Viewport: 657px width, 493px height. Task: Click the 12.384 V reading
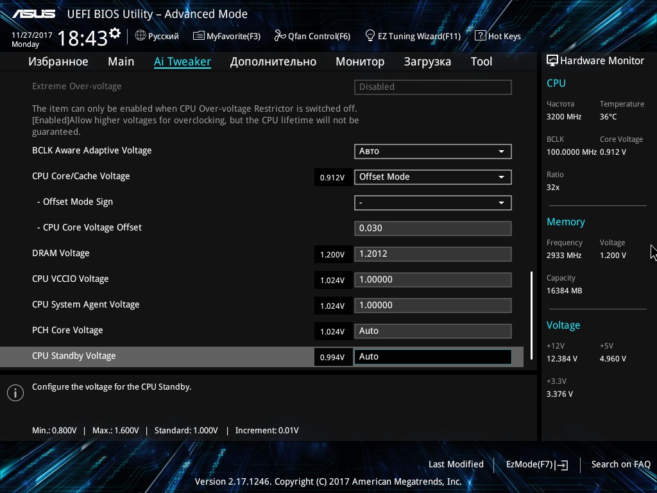pos(562,358)
